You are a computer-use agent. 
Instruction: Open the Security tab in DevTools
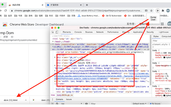click(x=150, y=32)
